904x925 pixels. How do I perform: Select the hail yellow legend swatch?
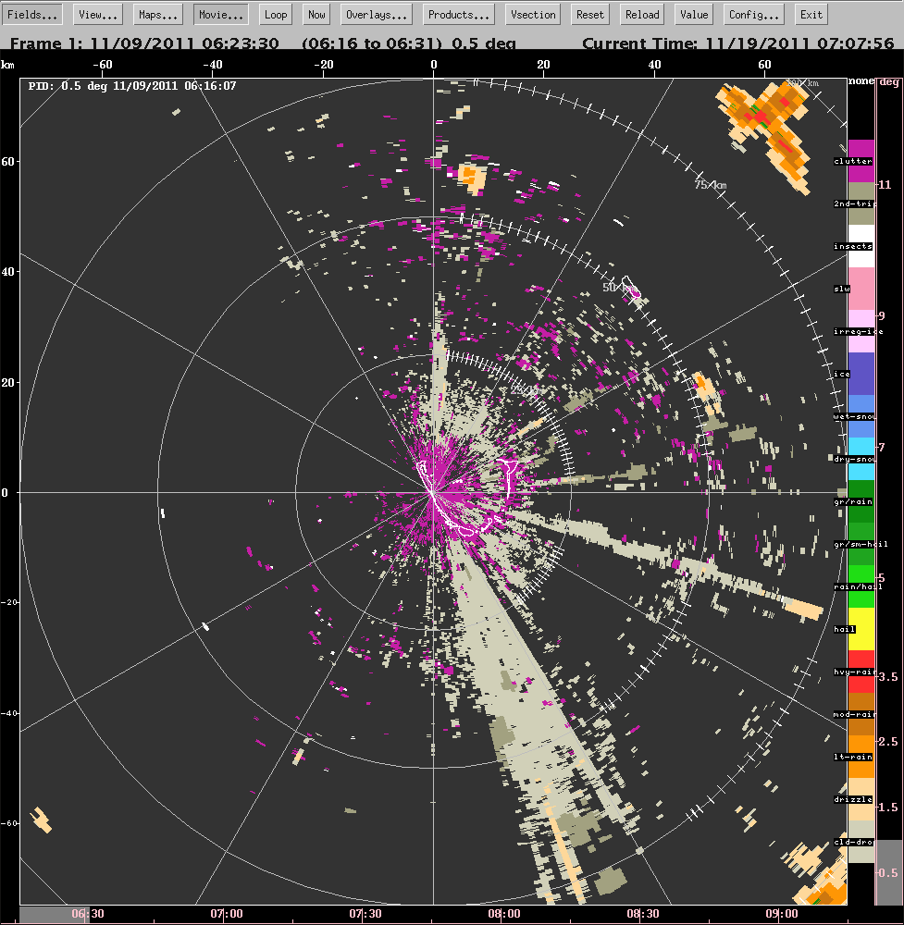(861, 629)
